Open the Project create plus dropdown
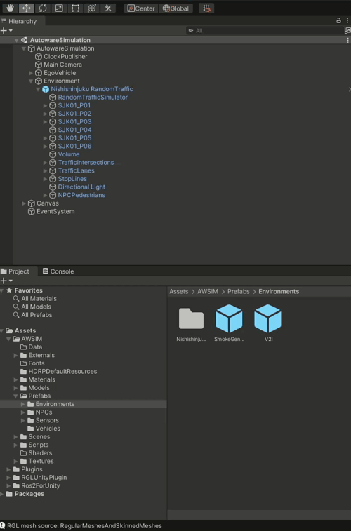The height and width of the screenshot is (531, 351). (x=6, y=281)
